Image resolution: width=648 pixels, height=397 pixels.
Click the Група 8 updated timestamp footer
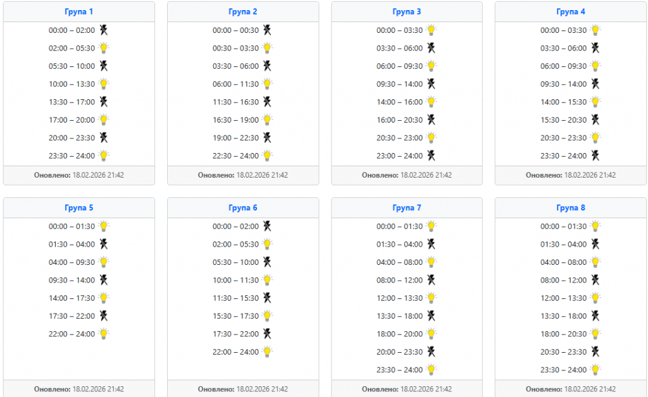(570, 389)
